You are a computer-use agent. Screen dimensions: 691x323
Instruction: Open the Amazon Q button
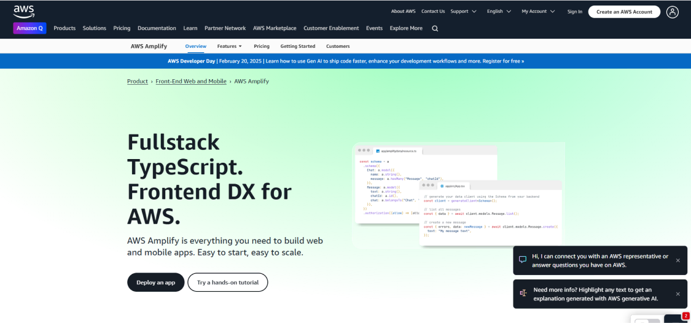point(29,28)
